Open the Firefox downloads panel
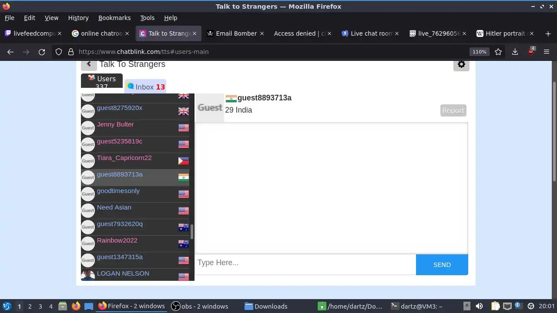This screenshot has height=313, width=557. click(x=515, y=52)
